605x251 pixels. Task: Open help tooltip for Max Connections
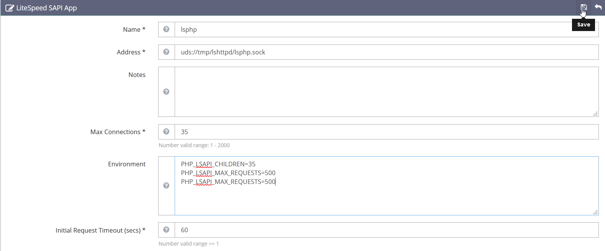pos(166,131)
